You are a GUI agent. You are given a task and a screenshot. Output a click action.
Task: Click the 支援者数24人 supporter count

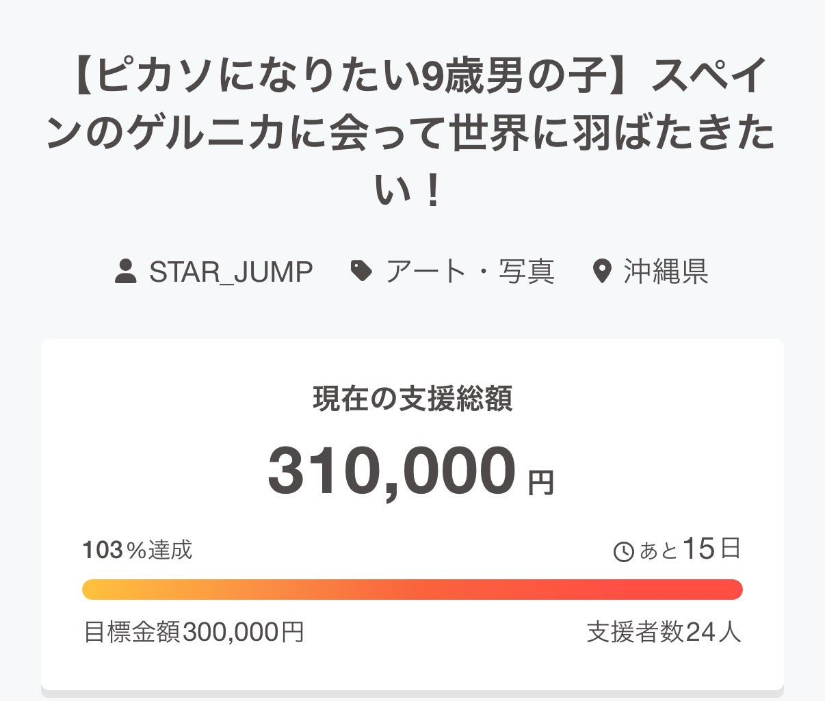(x=664, y=632)
